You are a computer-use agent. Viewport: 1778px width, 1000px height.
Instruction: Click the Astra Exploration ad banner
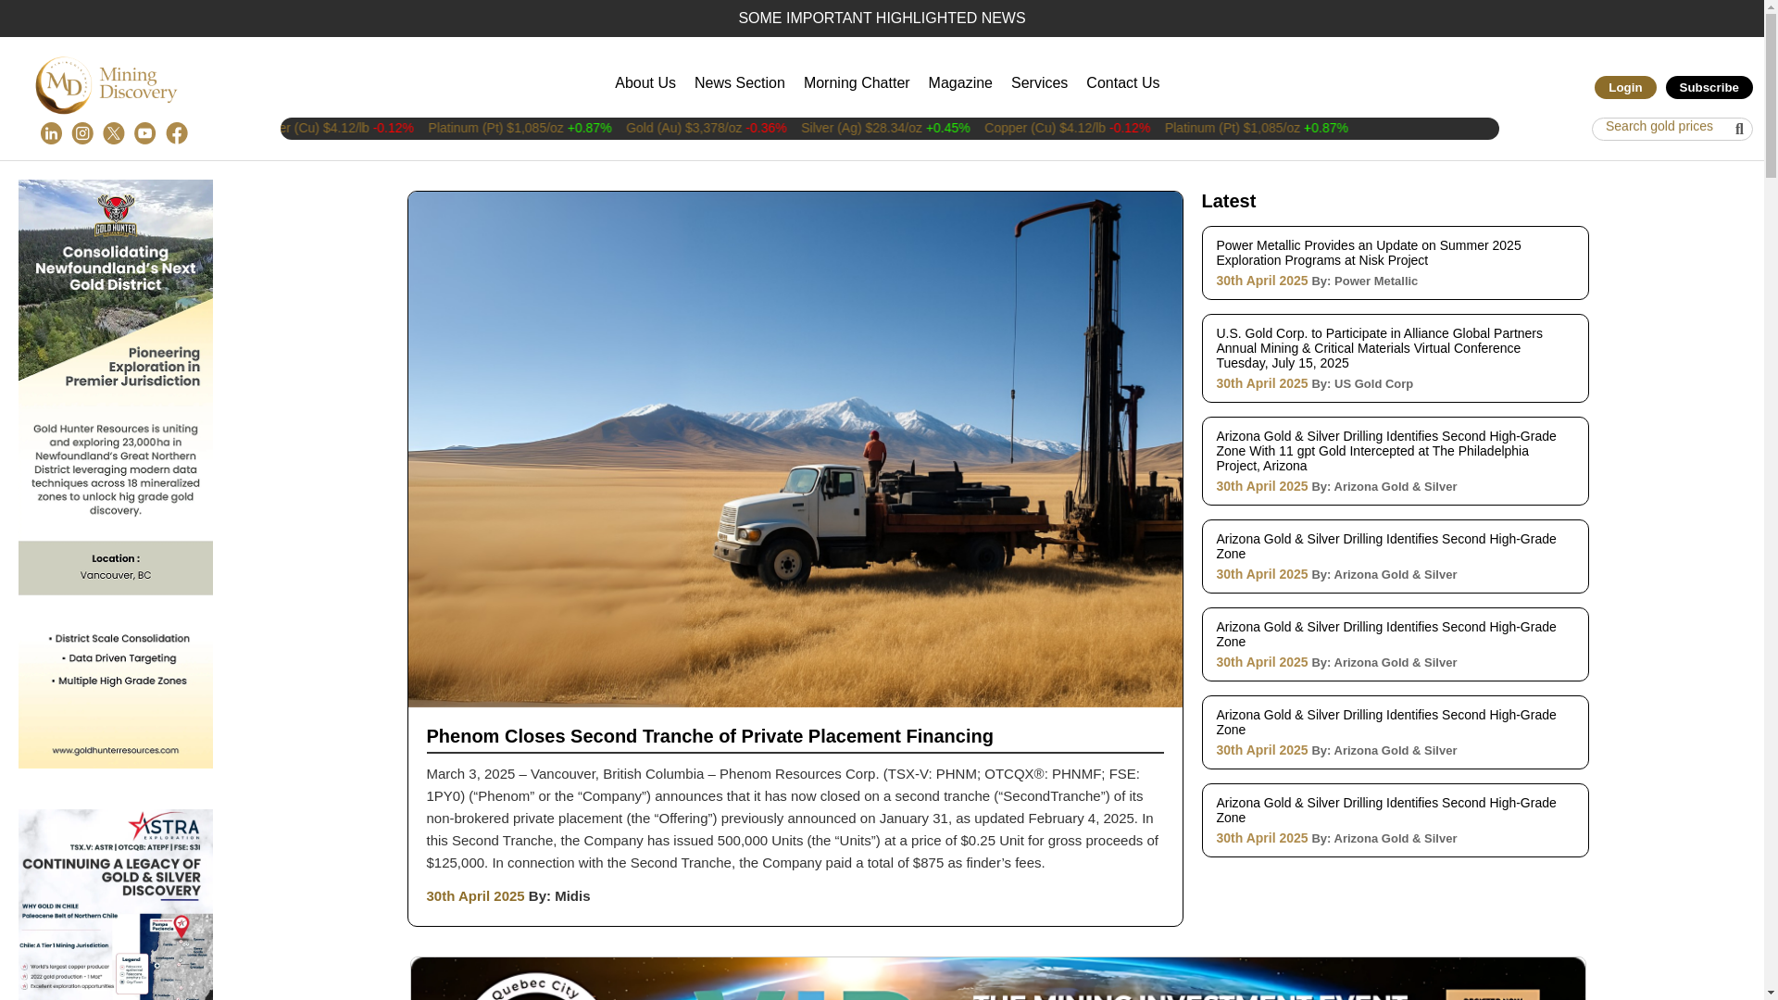coord(116,905)
